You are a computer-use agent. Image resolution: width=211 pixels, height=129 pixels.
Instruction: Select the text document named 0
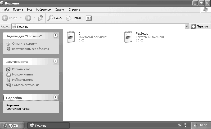tap(71, 37)
